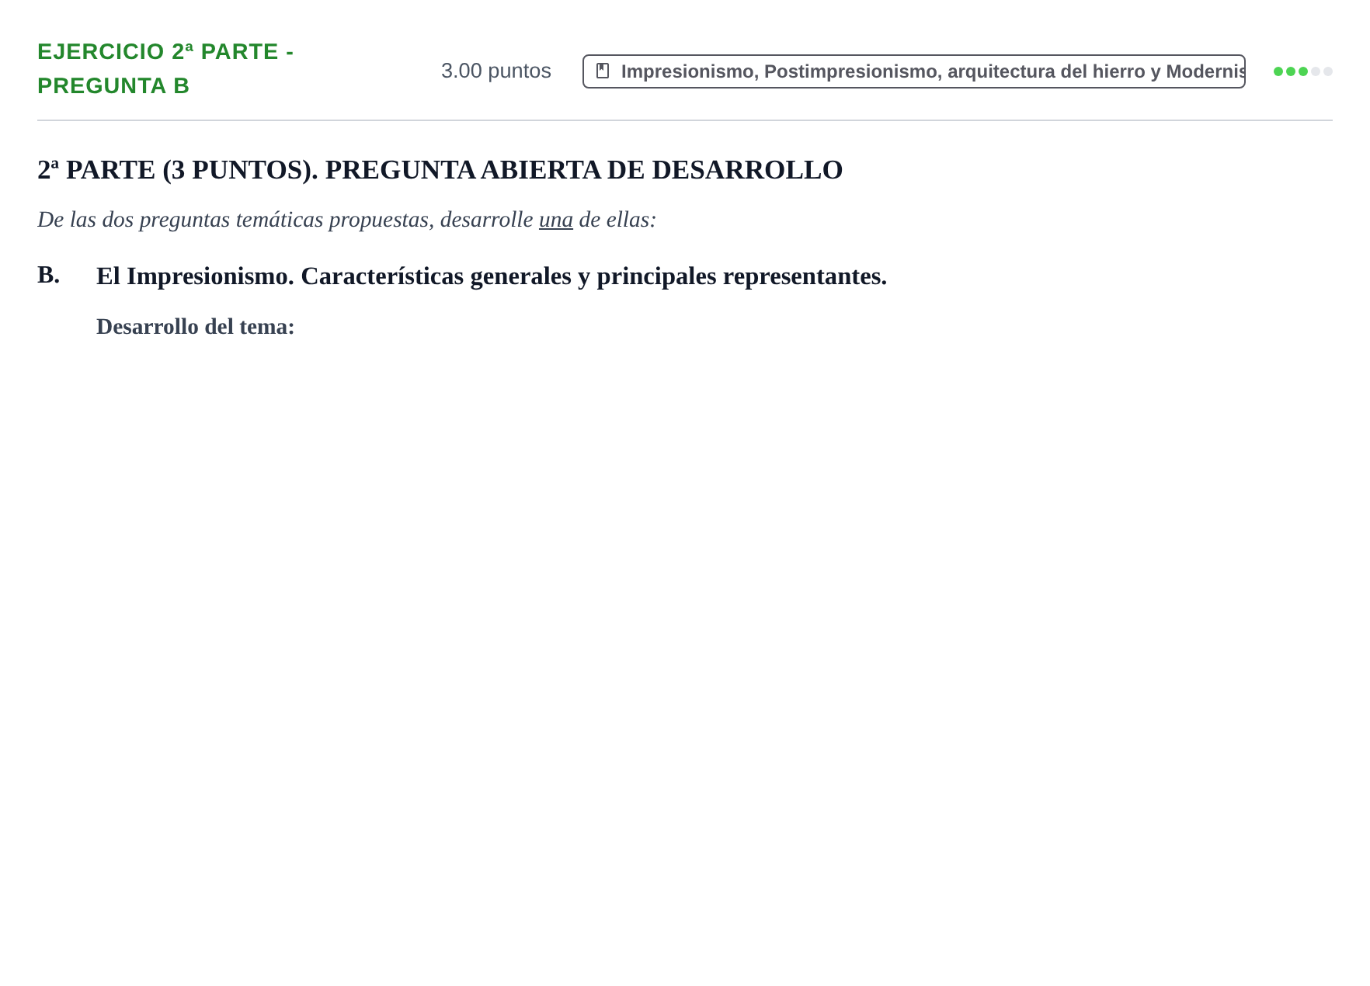Click the '2ª PARTE (3 PUNTOS)' title
Screen dimensions: 1370x986
pos(440,170)
